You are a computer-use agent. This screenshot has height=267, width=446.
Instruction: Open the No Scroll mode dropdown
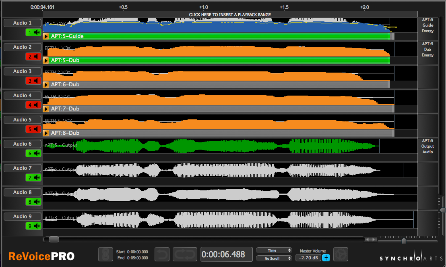[273, 258]
